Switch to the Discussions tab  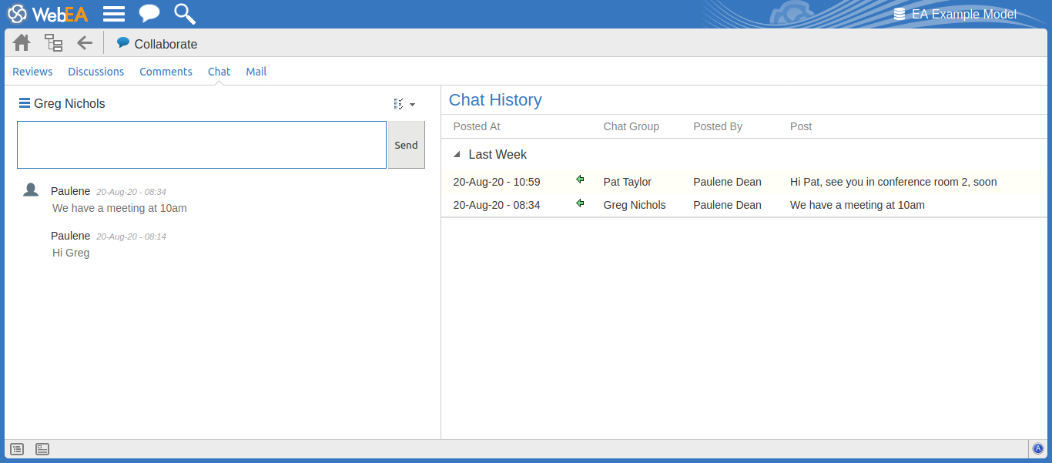[95, 72]
